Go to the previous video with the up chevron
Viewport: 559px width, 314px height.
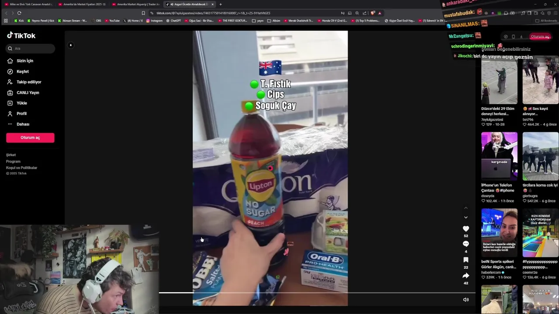click(466, 208)
